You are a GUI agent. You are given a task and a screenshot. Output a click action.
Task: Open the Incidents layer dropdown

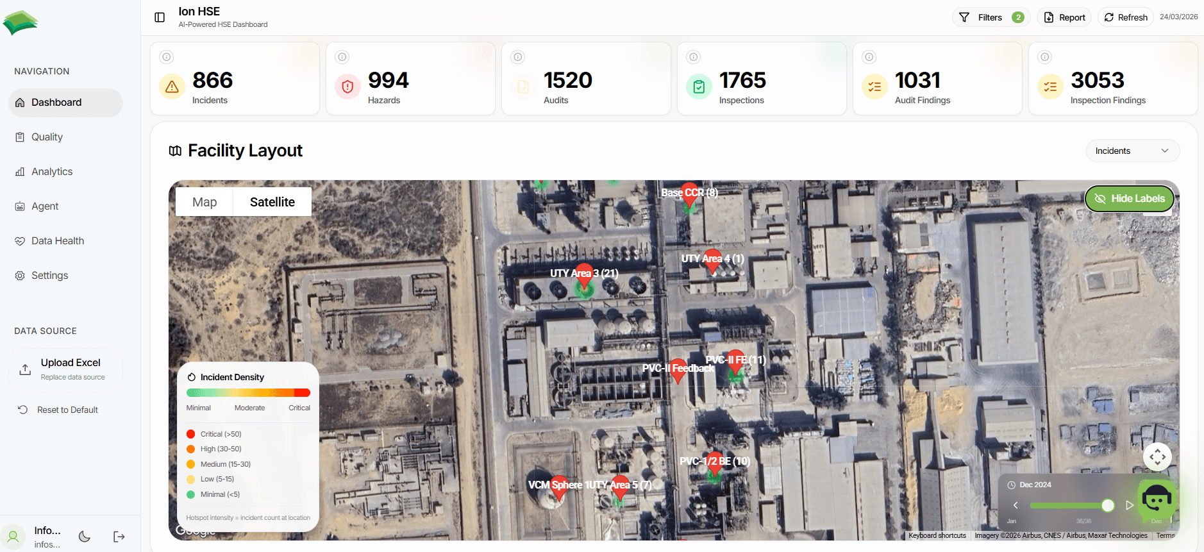[1132, 151]
